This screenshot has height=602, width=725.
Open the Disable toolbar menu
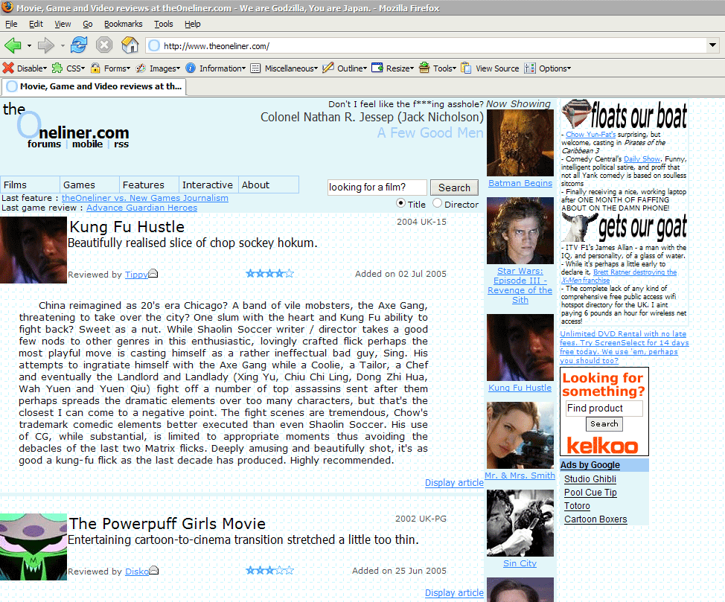tap(25, 68)
